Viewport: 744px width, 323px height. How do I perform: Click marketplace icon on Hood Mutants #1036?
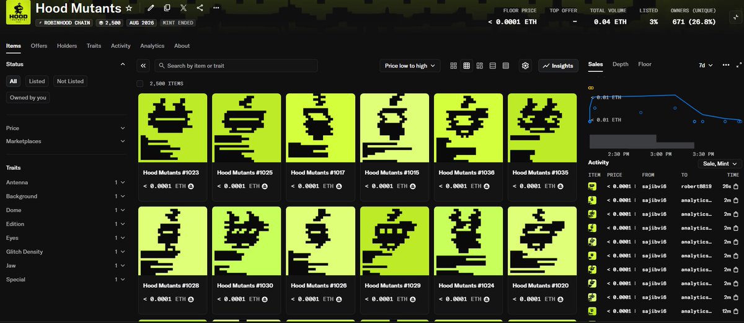click(x=486, y=186)
